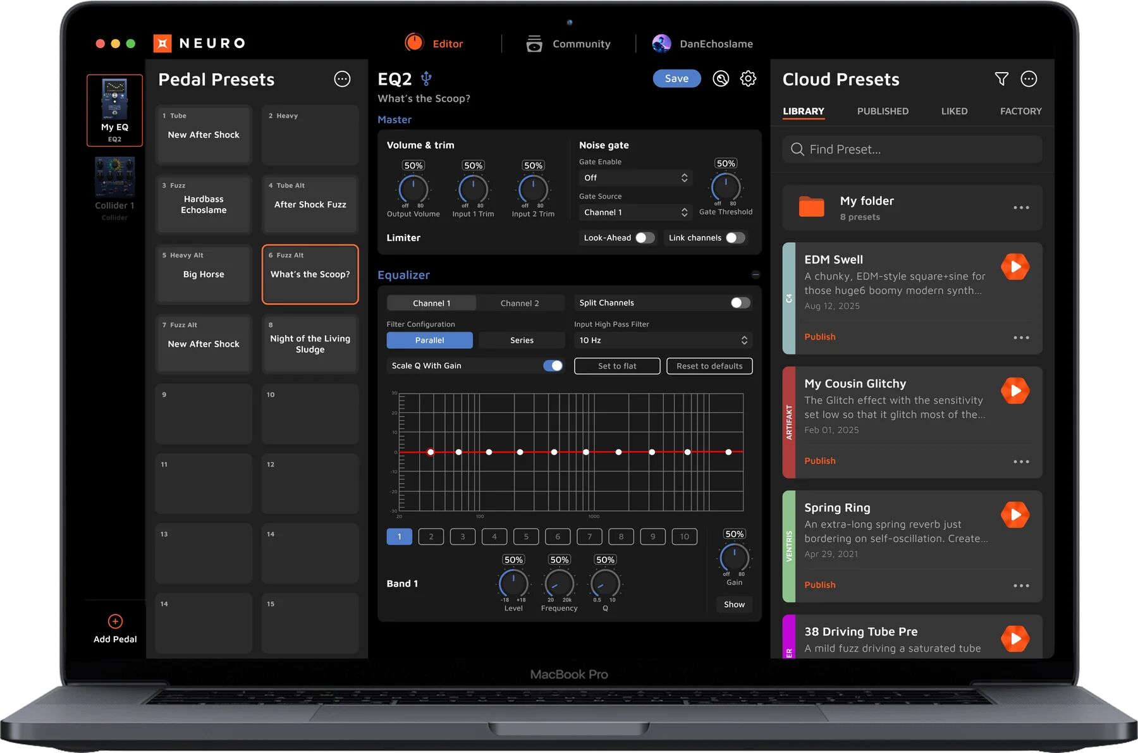Click the search magnifier icon
The height and width of the screenshot is (753, 1138).
[x=798, y=149]
